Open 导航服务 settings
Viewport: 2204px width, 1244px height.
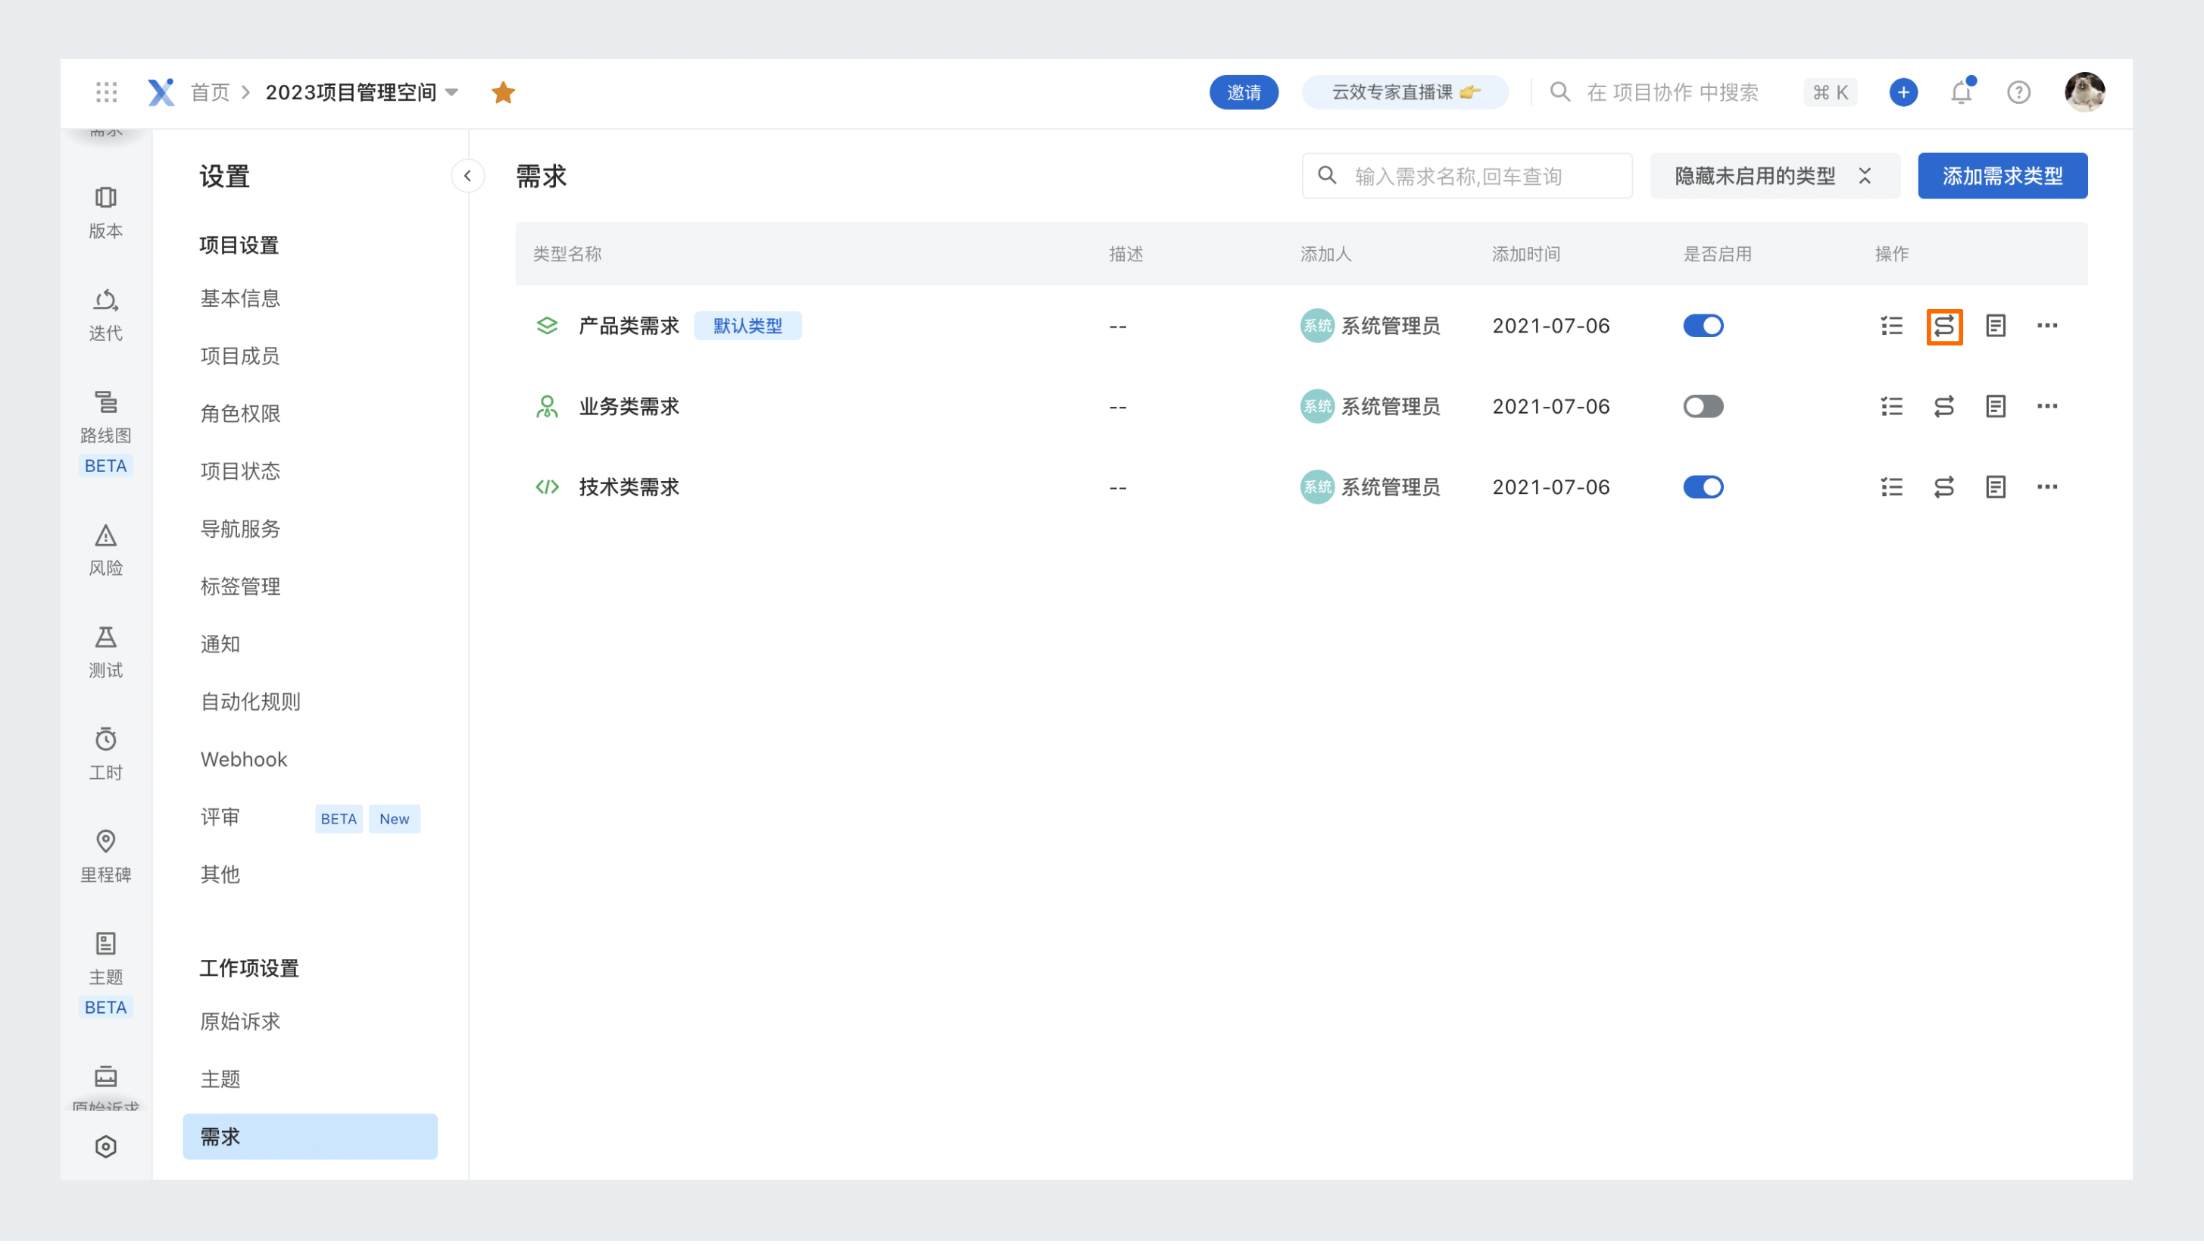coord(240,530)
